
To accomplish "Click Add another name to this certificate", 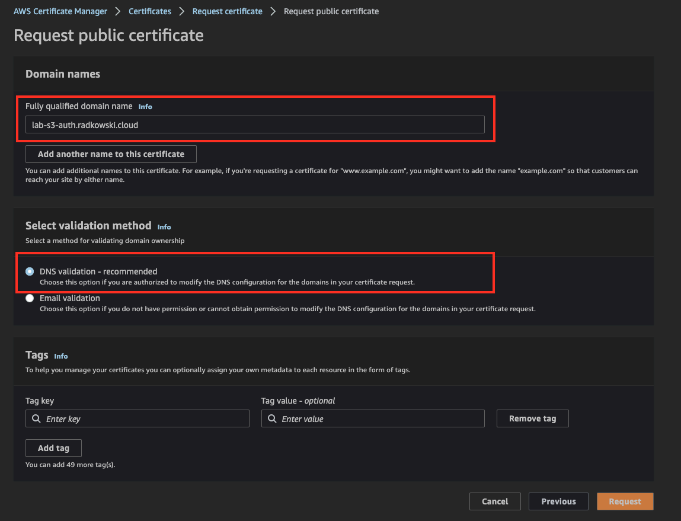I will coord(111,154).
